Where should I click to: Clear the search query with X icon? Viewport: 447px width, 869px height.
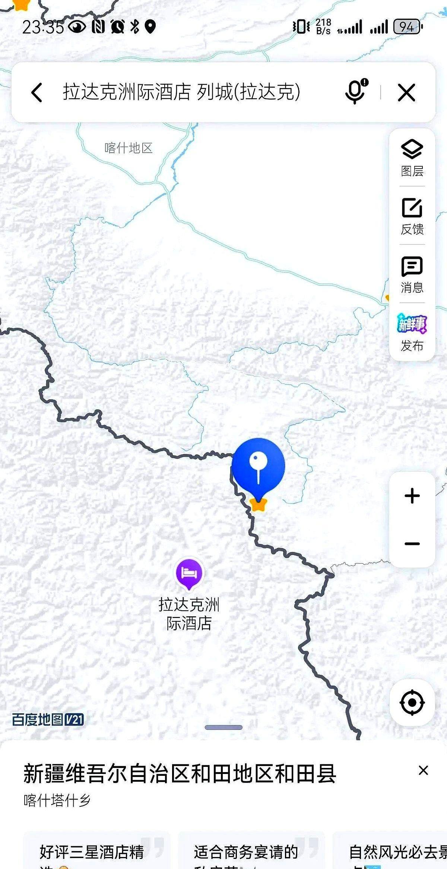point(406,92)
